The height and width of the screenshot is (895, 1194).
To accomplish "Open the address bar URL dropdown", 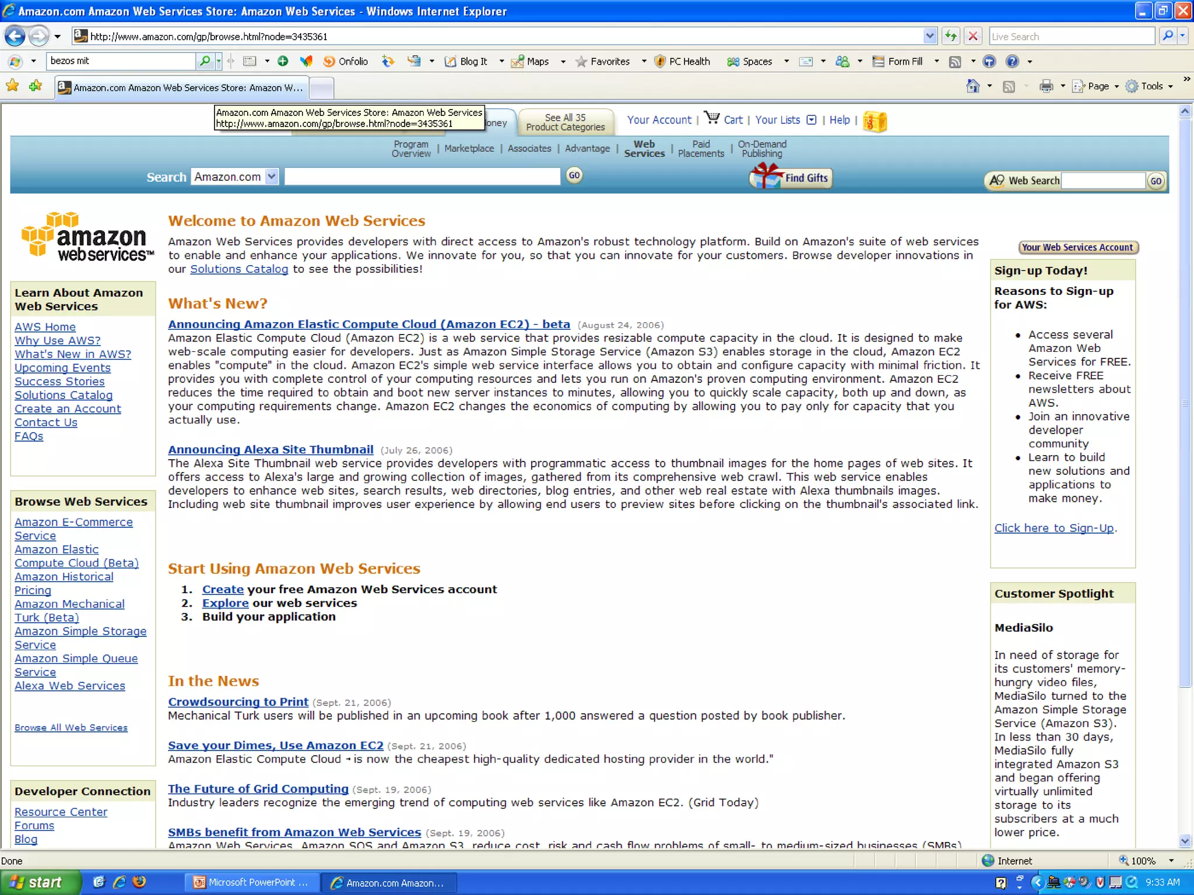I will pos(930,36).
